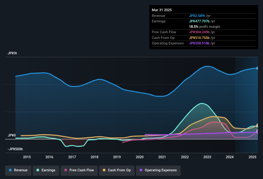263x179 pixels.
Task: Click the JP¥3t y-axis label
Action: 12,53
